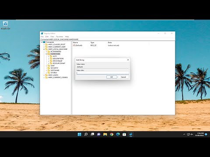The image size is (210, 157).
Task: Click the Value name field
Action: pyautogui.click(x=103, y=67)
